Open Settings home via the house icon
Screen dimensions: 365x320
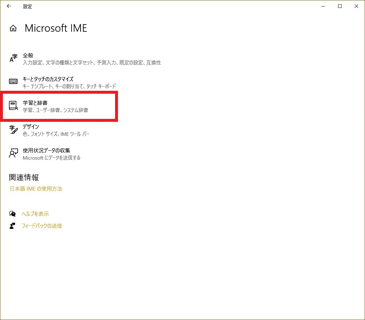pos(13,28)
